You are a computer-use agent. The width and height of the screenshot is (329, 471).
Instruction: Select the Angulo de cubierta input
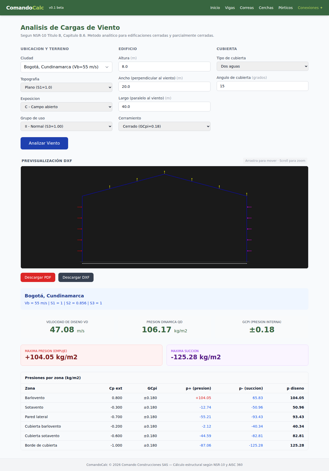point(262,86)
